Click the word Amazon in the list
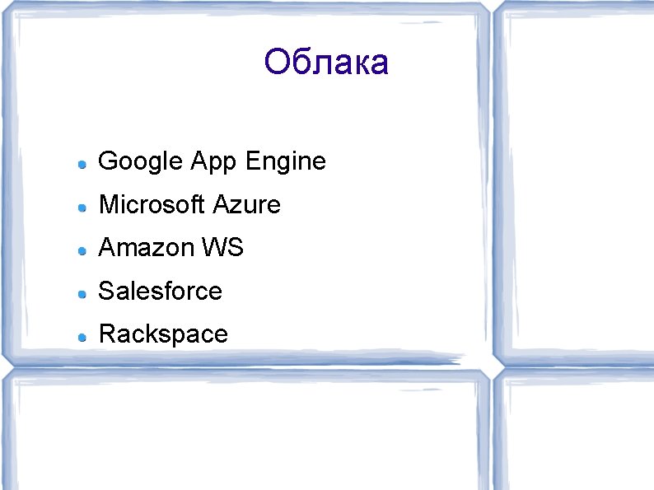This screenshot has height=490, width=654. coord(147,247)
